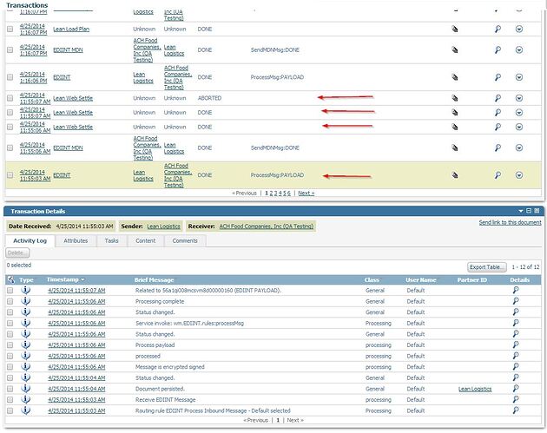
Task: View details of 'Related to' log entry
Action: [516, 290]
